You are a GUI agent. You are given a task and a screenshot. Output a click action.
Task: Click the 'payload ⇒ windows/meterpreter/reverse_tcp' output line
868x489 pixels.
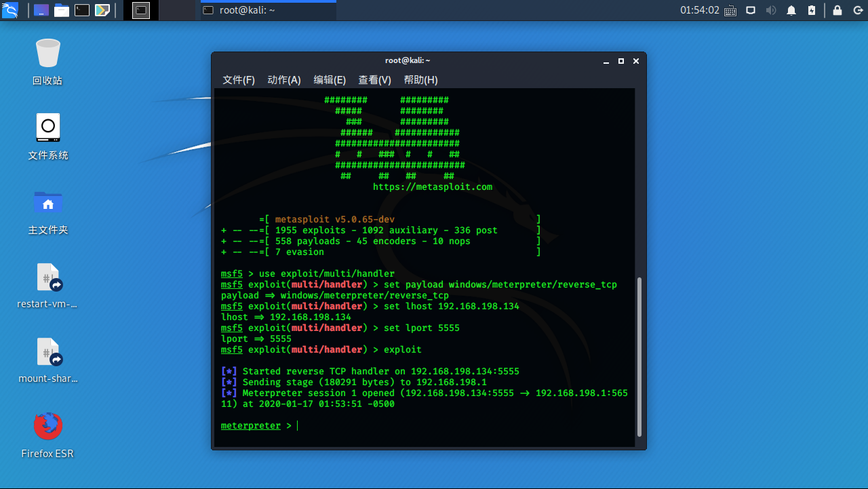[335, 295]
